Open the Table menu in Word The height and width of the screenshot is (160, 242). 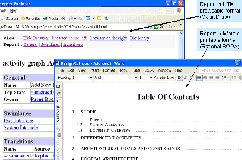pyautogui.click(x=136, y=70)
